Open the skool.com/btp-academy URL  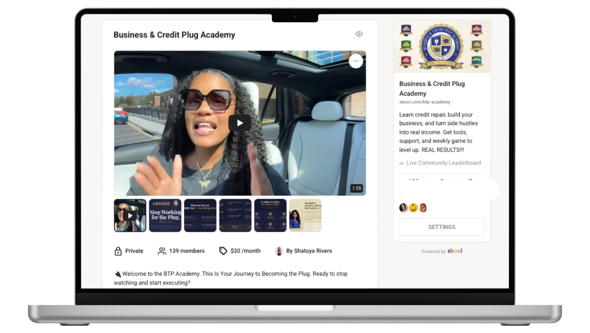coord(425,102)
